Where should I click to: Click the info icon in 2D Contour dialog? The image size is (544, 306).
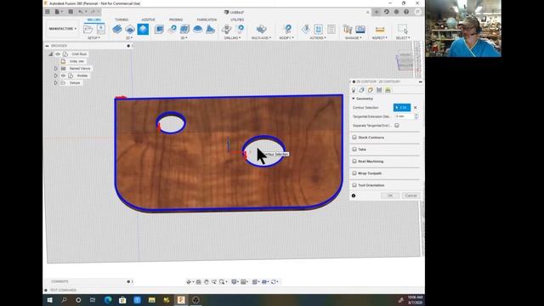click(354, 195)
